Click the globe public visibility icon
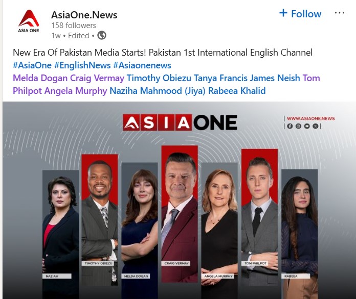Viewport: 356px width, 299px height. coord(102,35)
